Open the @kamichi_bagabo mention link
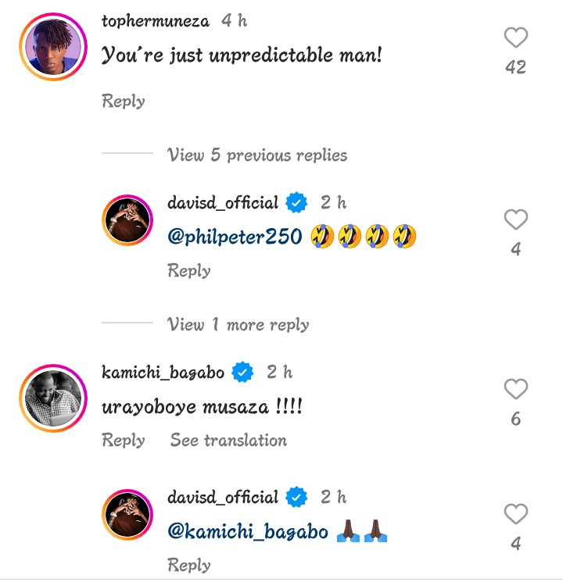Screen dimensions: 563x582 [x=248, y=532]
